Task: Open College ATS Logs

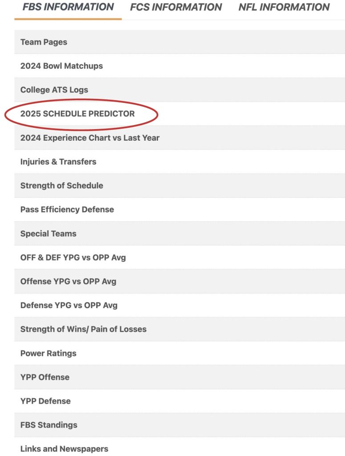Action: (54, 90)
